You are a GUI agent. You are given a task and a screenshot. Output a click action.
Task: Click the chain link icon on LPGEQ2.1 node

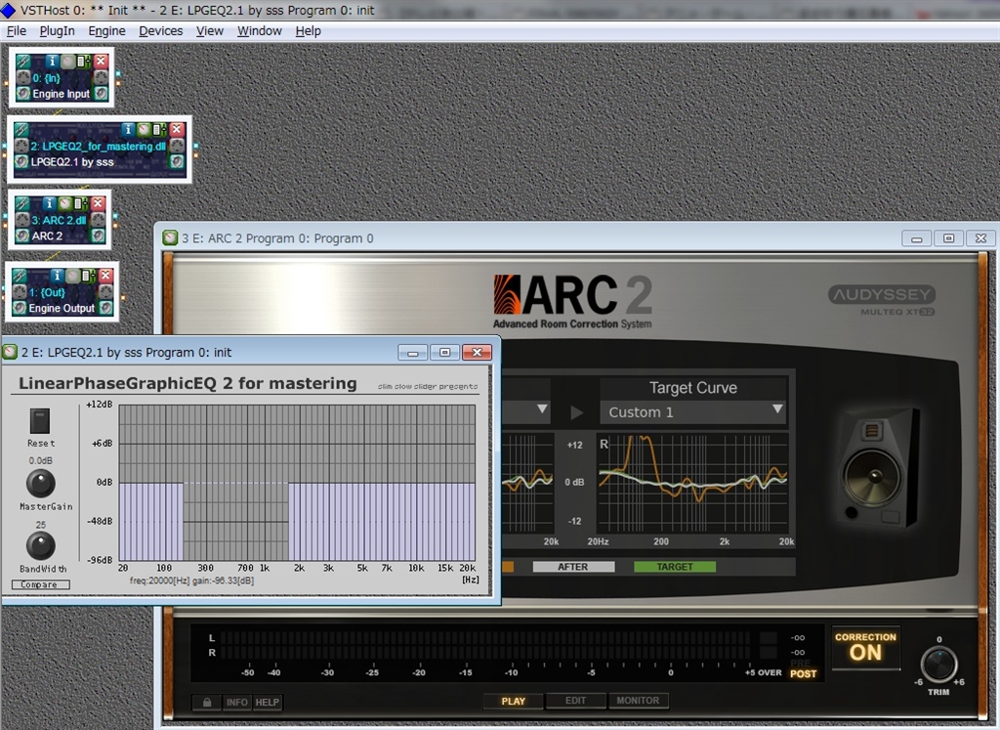pos(21,130)
